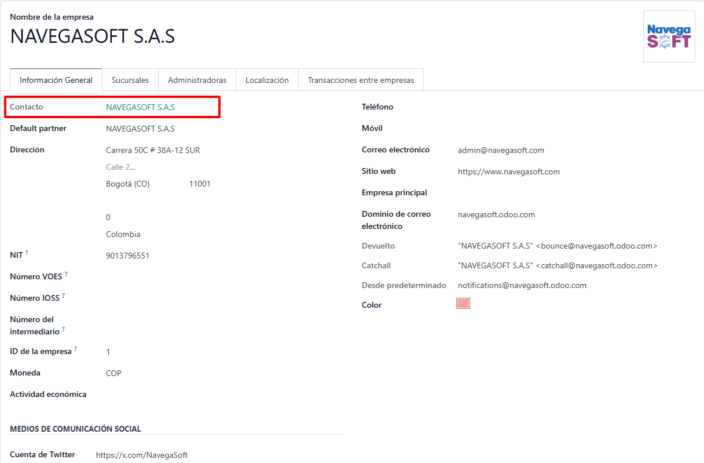The width and height of the screenshot is (704, 463).
Task: Open Transacciones entre empresas tab
Action: click(361, 80)
